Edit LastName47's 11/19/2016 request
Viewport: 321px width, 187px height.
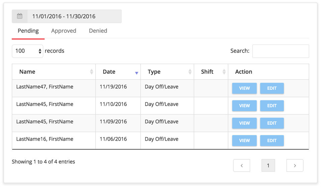coord(272,88)
